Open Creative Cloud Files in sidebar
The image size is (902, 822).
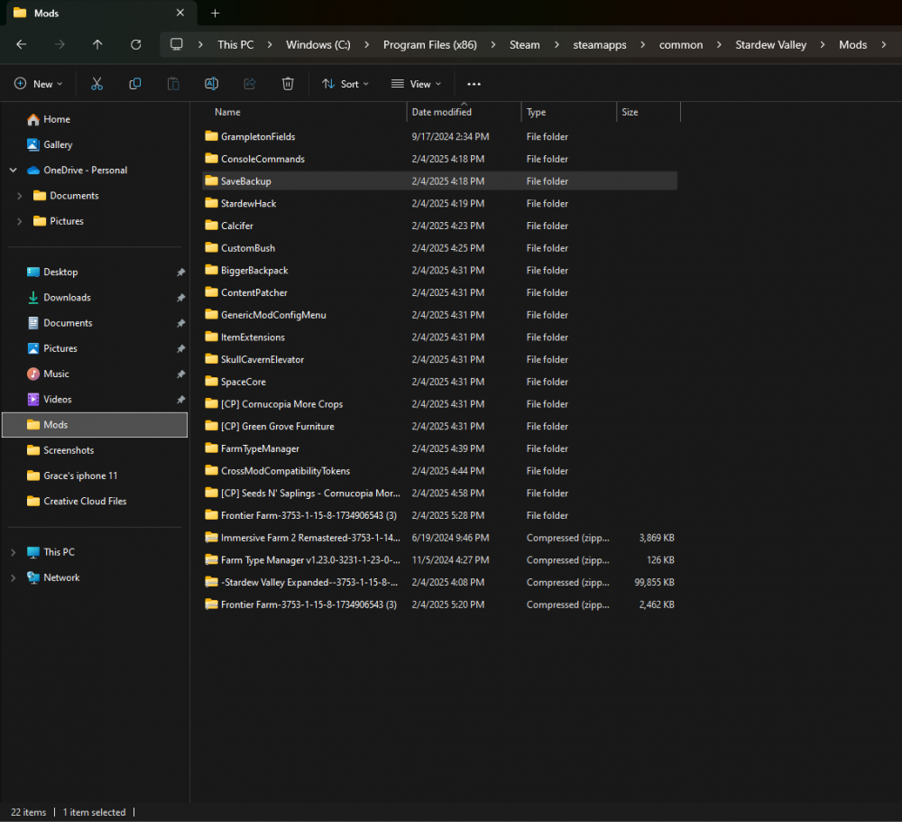pos(95,501)
